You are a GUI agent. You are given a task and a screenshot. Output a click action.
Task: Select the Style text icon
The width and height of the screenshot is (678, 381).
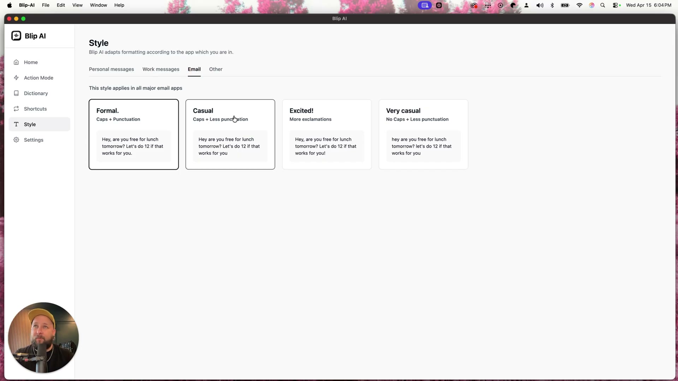[x=16, y=124]
